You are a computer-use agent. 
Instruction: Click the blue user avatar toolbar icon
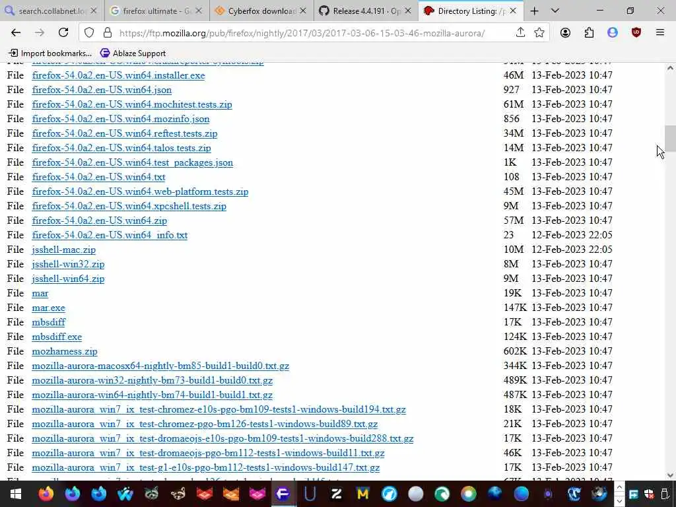[x=612, y=32]
